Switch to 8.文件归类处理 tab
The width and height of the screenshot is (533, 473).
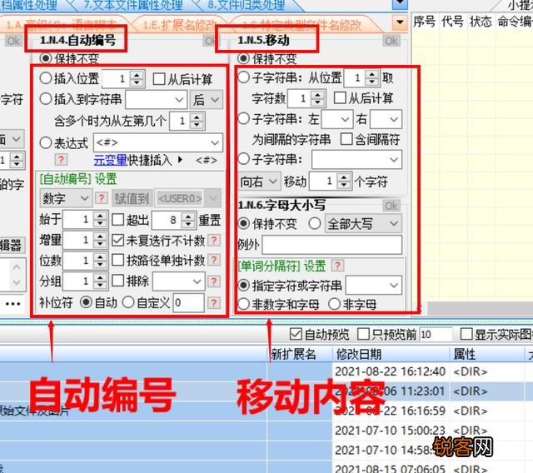click(x=247, y=5)
